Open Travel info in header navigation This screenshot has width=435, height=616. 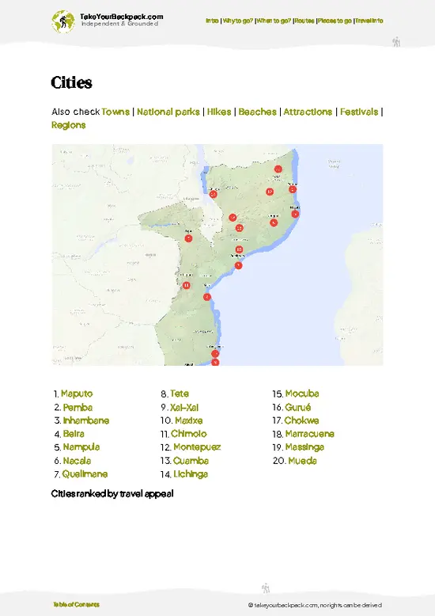coord(369,21)
